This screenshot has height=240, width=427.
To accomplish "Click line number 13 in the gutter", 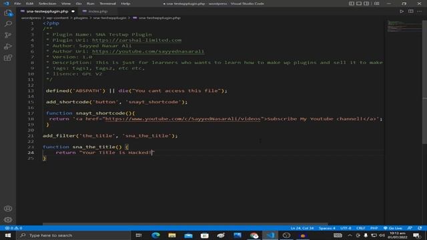I will 31,91.
